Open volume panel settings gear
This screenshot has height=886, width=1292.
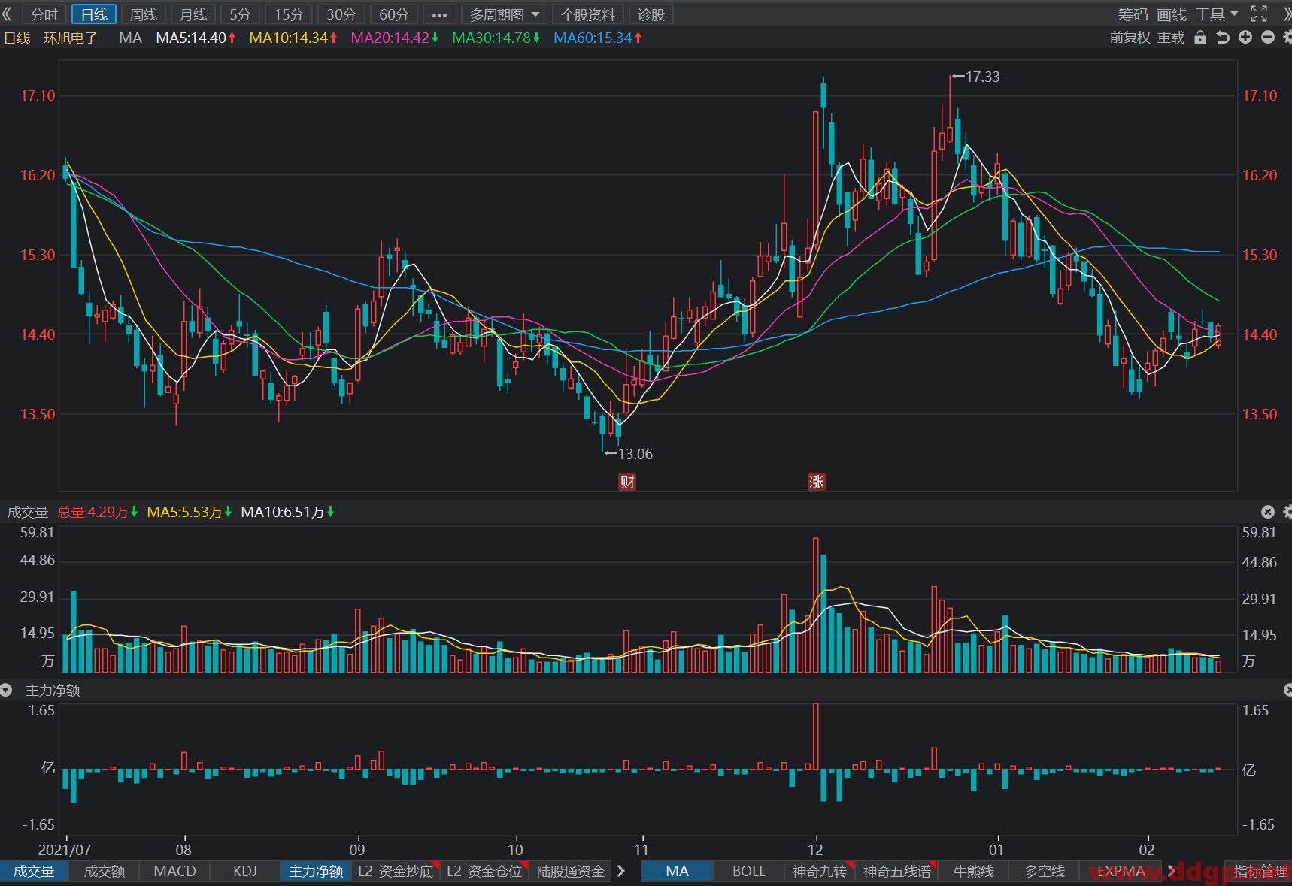click(1287, 512)
